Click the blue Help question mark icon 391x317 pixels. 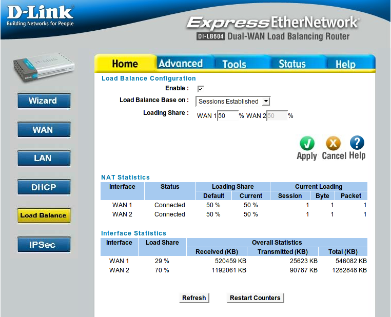[357, 143]
